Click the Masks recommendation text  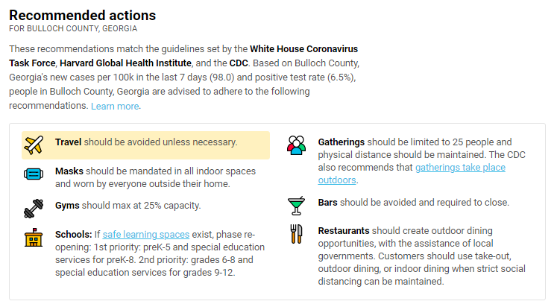pyautogui.click(x=155, y=177)
